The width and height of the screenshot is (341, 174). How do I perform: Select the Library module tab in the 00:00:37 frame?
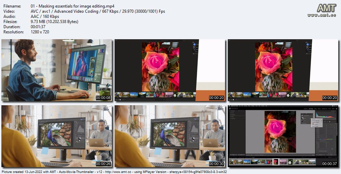(305, 109)
